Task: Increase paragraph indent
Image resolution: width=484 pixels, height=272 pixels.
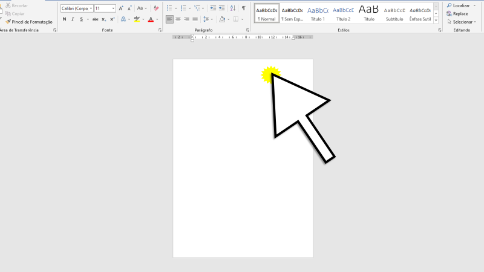Action: point(221,8)
